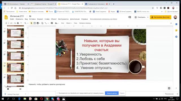181x101 pixels.
Task: Expand Смотреть presentation options arrow
Action: 148,17
